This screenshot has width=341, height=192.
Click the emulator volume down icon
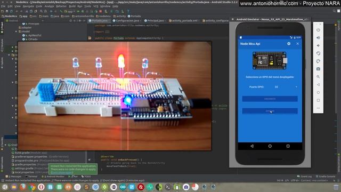(x=318, y=45)
